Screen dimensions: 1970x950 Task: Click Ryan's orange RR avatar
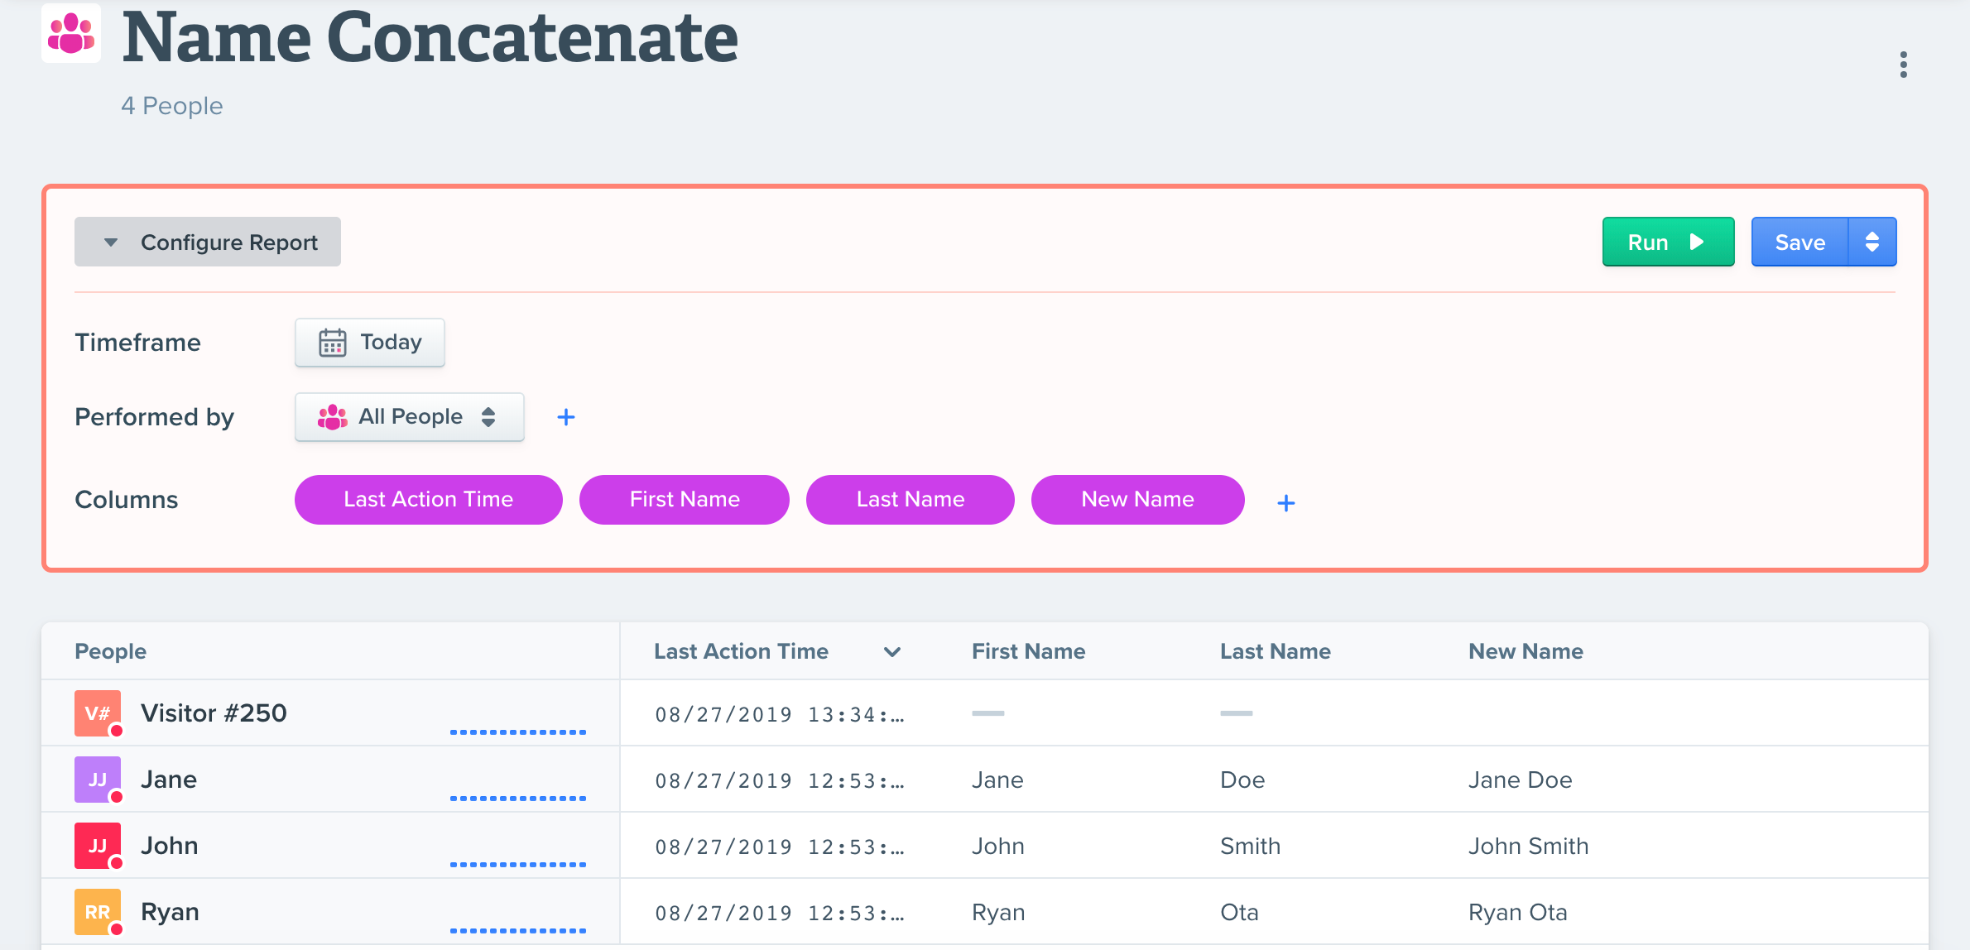(98, 911)
